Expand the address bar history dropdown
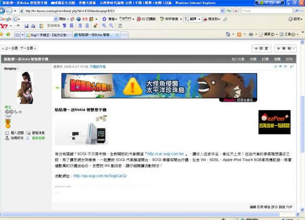 [x=223, y=11]
